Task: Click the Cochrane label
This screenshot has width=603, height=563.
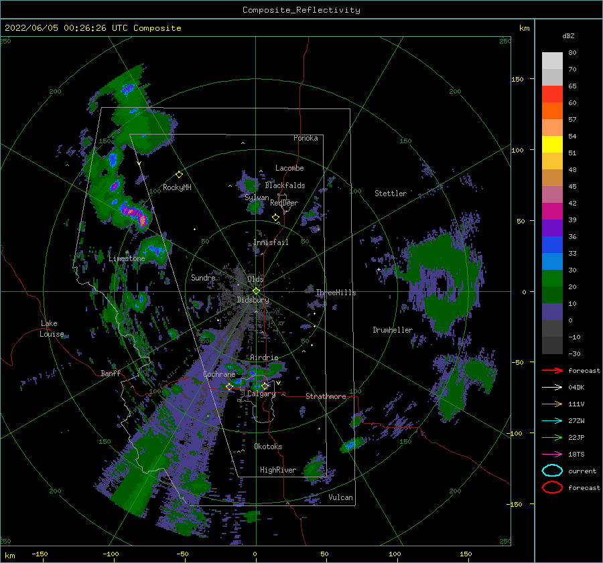Action: (219, 374)
